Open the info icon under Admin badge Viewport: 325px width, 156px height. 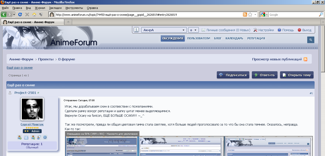(x=45, y=137)
